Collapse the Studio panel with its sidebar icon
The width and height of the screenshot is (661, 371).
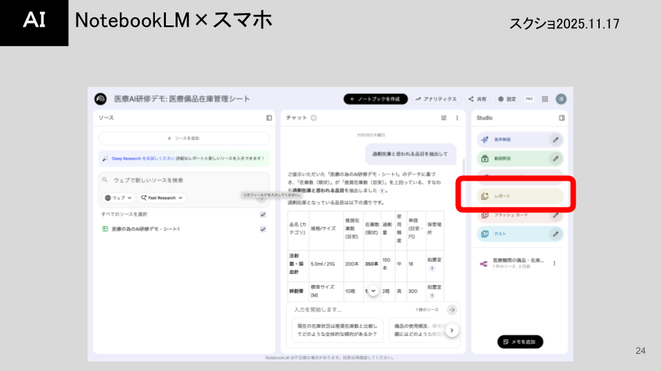click(562, 117)
